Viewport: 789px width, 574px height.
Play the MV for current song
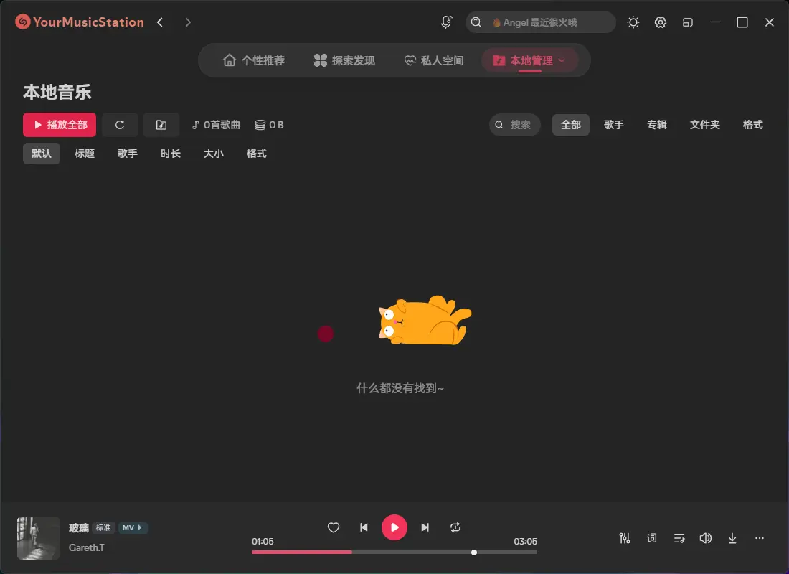(x=133, y=527)
